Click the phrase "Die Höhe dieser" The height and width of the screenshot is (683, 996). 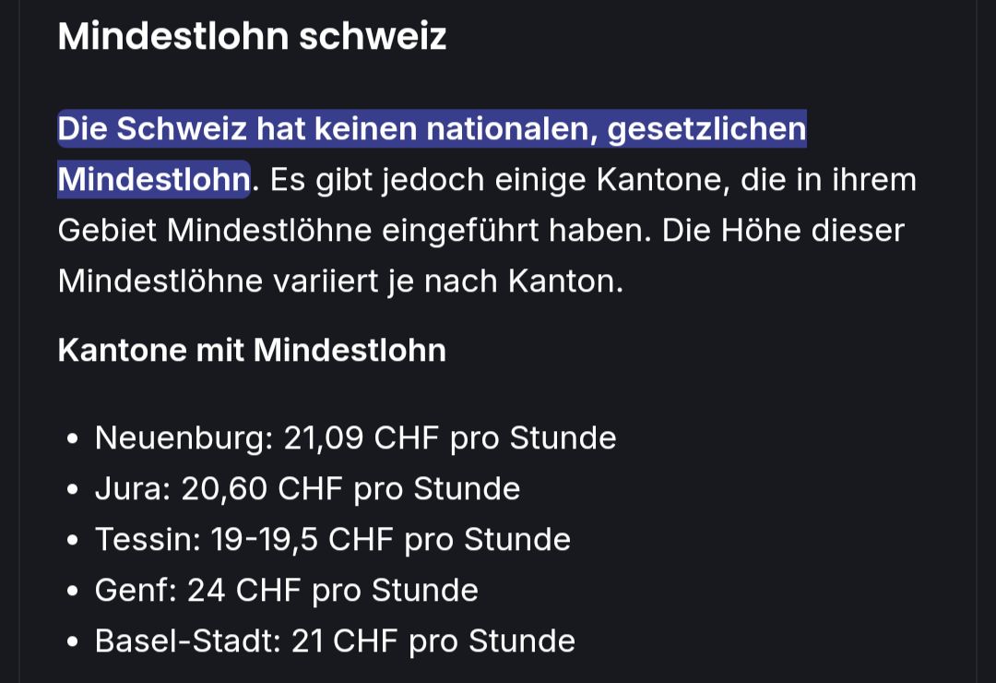(783, 230)
